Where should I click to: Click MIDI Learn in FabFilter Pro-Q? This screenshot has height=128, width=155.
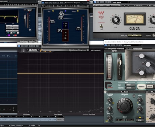[26, 114]
